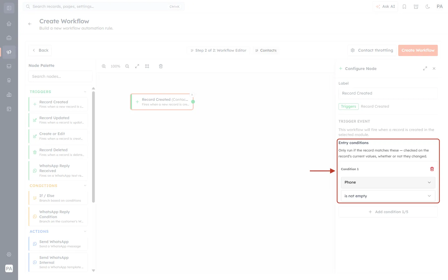This screenshot has height=280, width=448.
Task: Select the Record Deleted trigger node
Action: pos(58,152)
